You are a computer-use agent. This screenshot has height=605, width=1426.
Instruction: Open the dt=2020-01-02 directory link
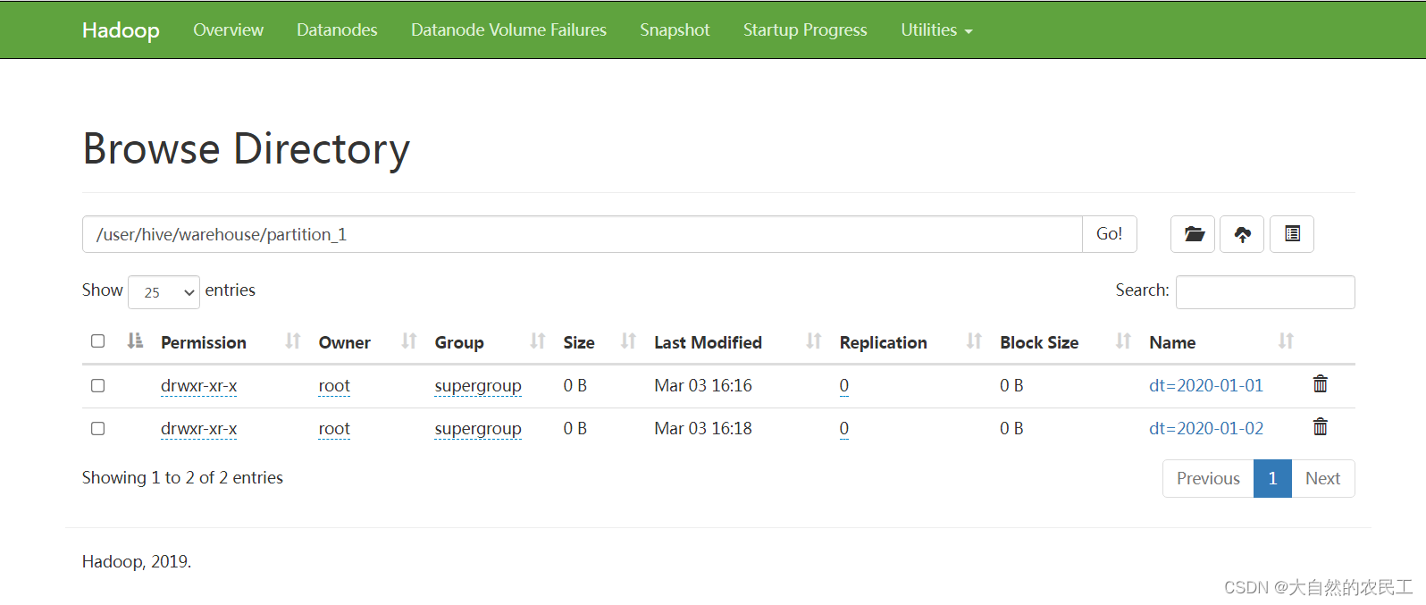[1206, 428]
